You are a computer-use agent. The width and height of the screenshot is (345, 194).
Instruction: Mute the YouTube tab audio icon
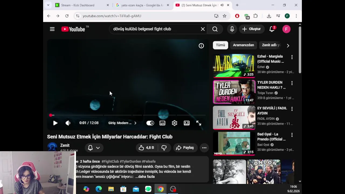[x=222, y=5]
